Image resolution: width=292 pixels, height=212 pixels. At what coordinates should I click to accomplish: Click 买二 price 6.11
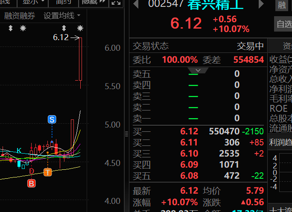point(189,142)
